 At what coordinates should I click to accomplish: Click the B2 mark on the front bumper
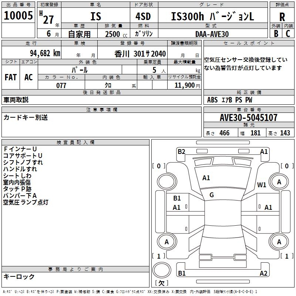[181, 151]
